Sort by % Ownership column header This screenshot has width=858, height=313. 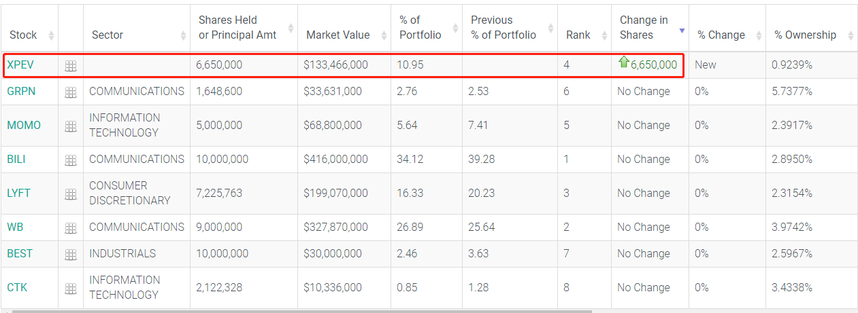coord(811,28)
